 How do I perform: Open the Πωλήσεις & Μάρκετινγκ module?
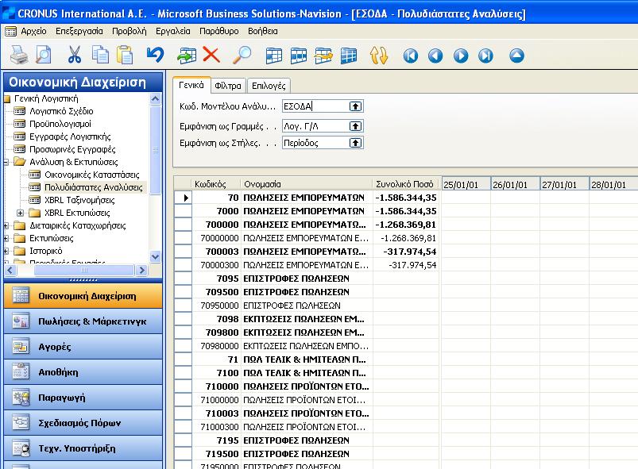pyautogui.click(x=83, y=321)
